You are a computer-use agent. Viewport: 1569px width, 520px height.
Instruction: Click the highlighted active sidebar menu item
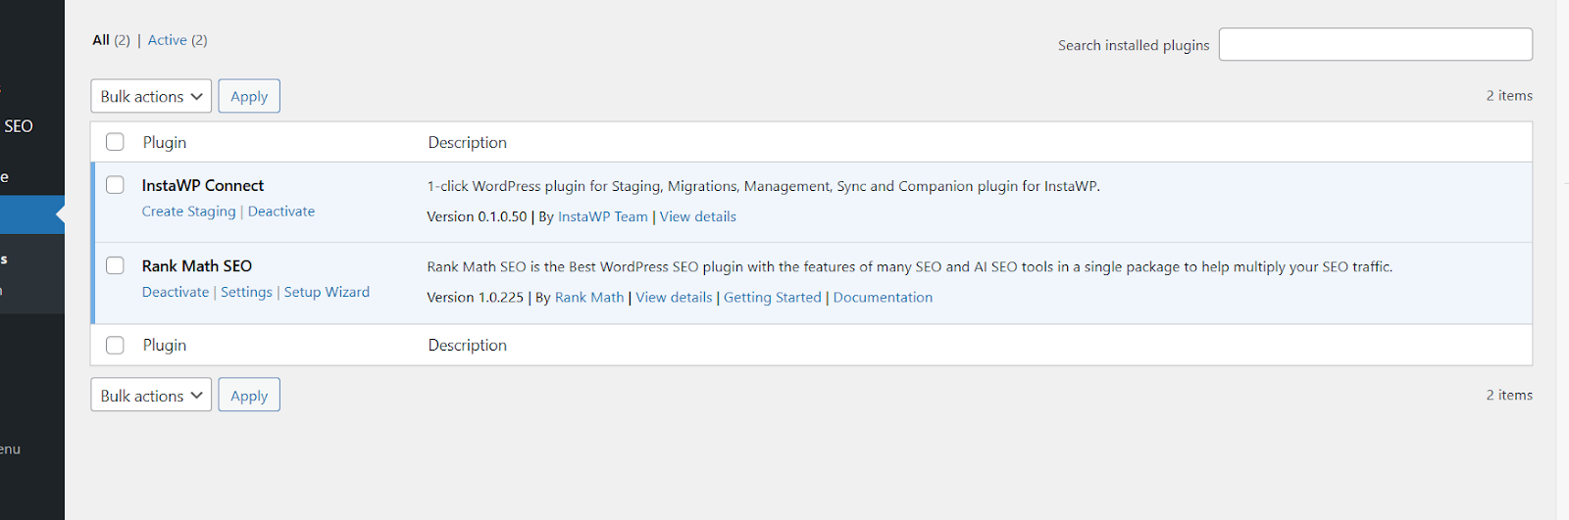[x=32, y=214]
